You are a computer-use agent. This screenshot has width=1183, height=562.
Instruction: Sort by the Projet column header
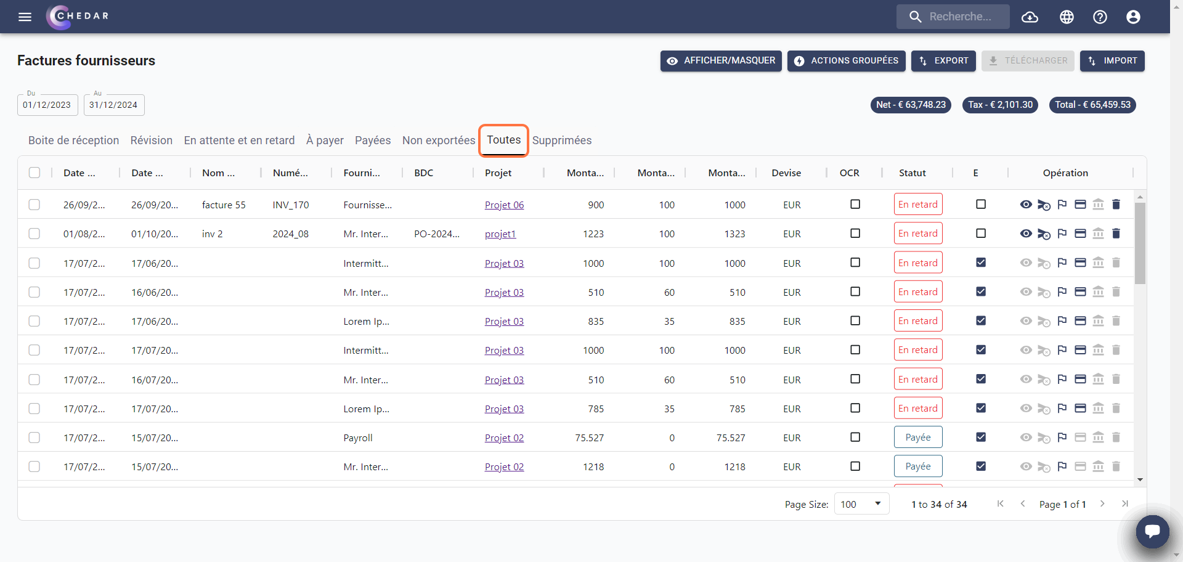point(498,173)
